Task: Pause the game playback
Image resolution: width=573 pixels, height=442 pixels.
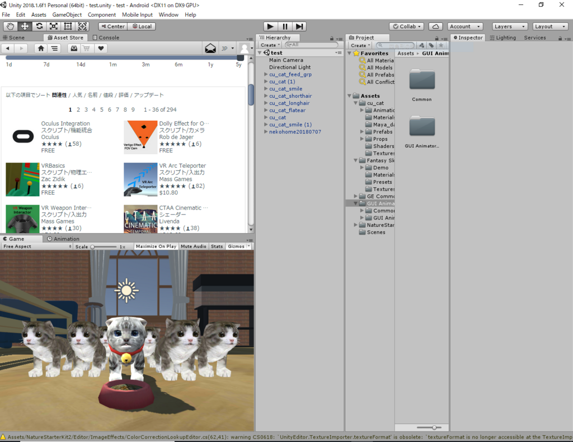Action: (285, 26)
